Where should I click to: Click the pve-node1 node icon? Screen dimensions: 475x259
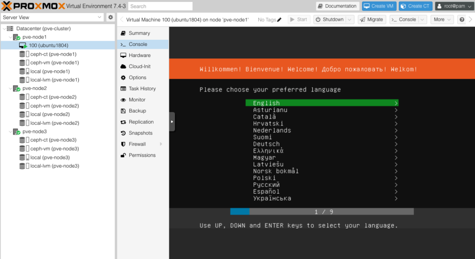pos(16,37)
